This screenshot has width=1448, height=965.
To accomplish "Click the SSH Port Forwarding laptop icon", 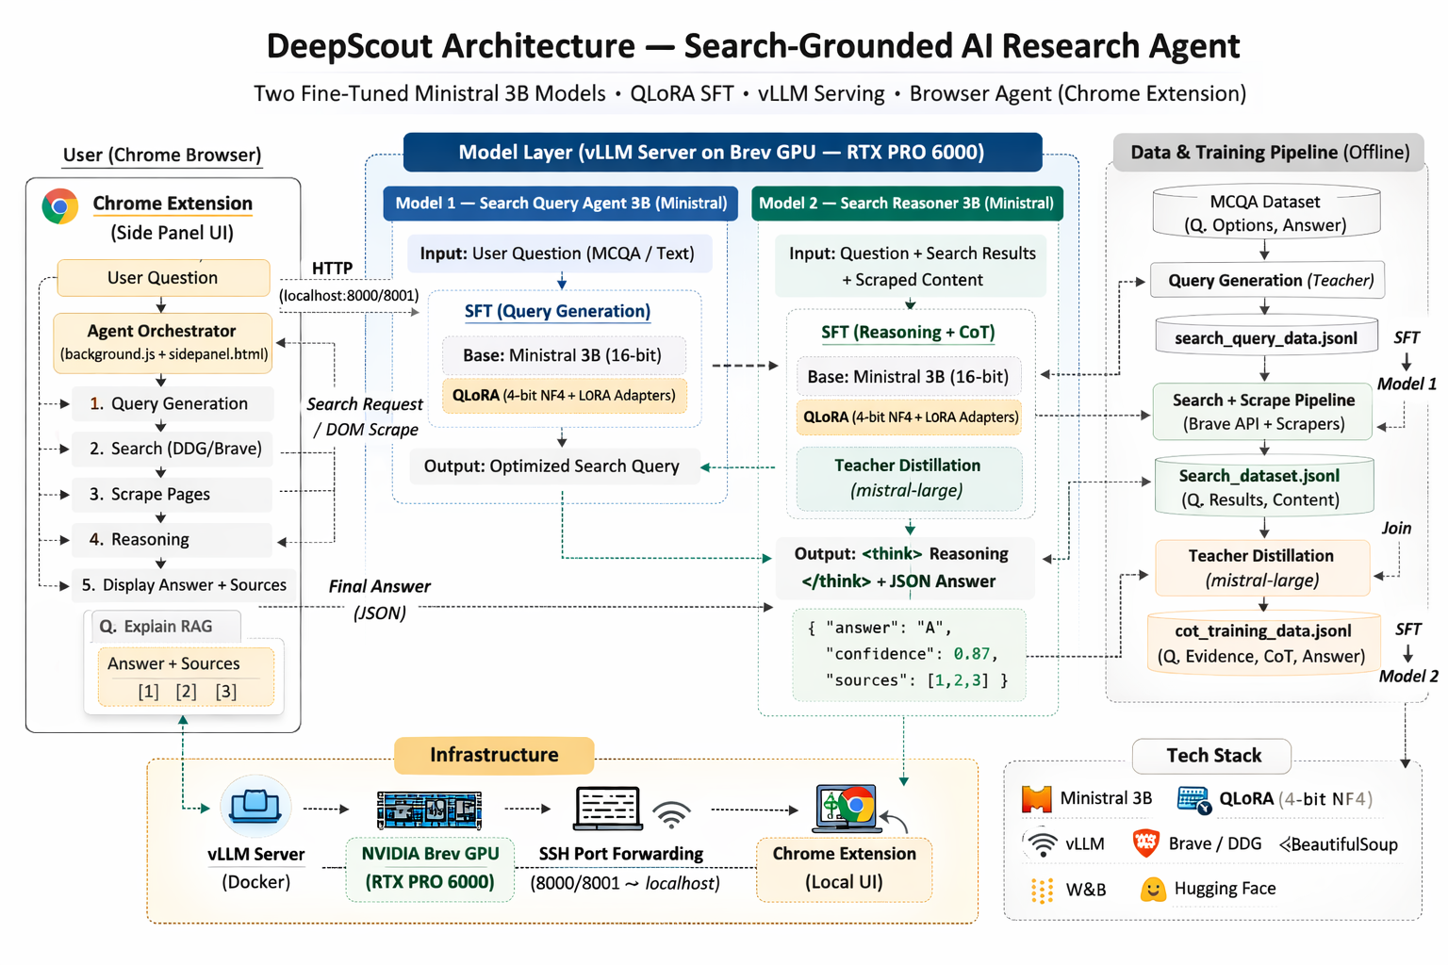I will (x=607, y=809).
